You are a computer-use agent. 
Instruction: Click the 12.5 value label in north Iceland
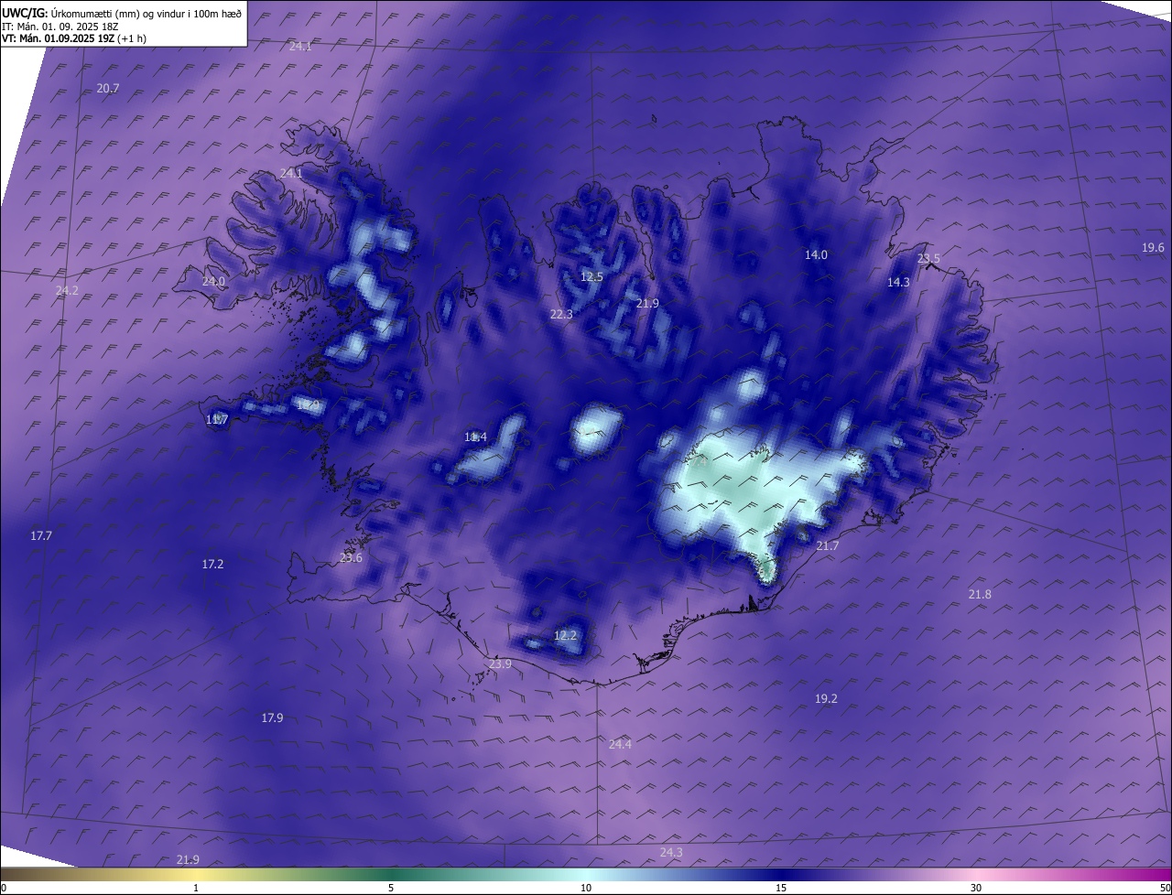coord(592,276)
